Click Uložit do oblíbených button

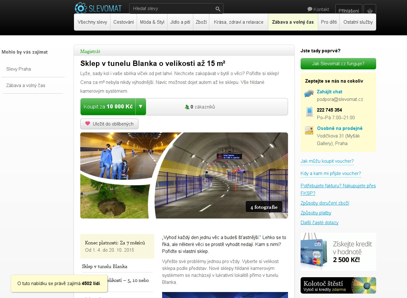click(109, 124)
